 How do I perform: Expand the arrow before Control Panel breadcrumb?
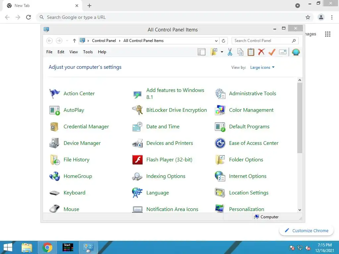[88, 41]
